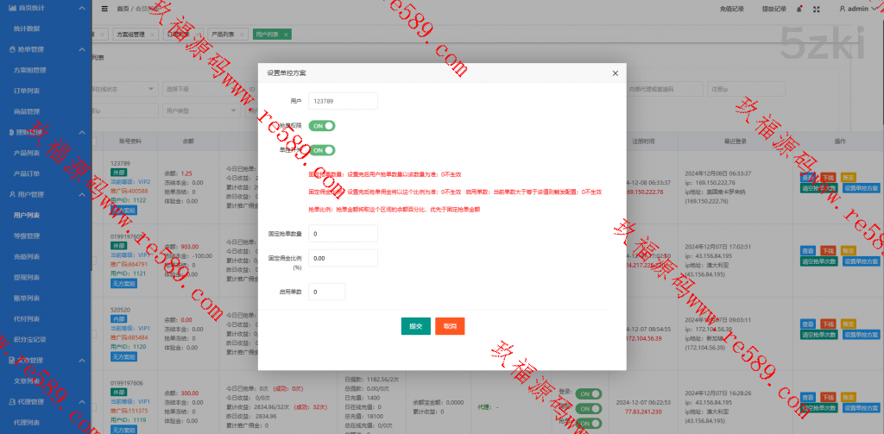Collapse the 首页统计 sidebar section
Image resolution: width=884 pixels, height=434 pixels.
[x=80, y=7]
